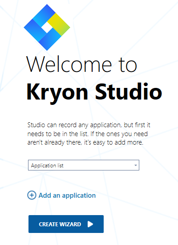
Task: Click the Kryon Studio logo
Action: [47, 27]
